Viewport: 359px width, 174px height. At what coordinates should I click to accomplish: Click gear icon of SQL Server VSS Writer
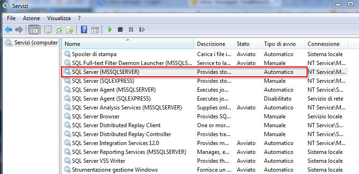[67, 161]
